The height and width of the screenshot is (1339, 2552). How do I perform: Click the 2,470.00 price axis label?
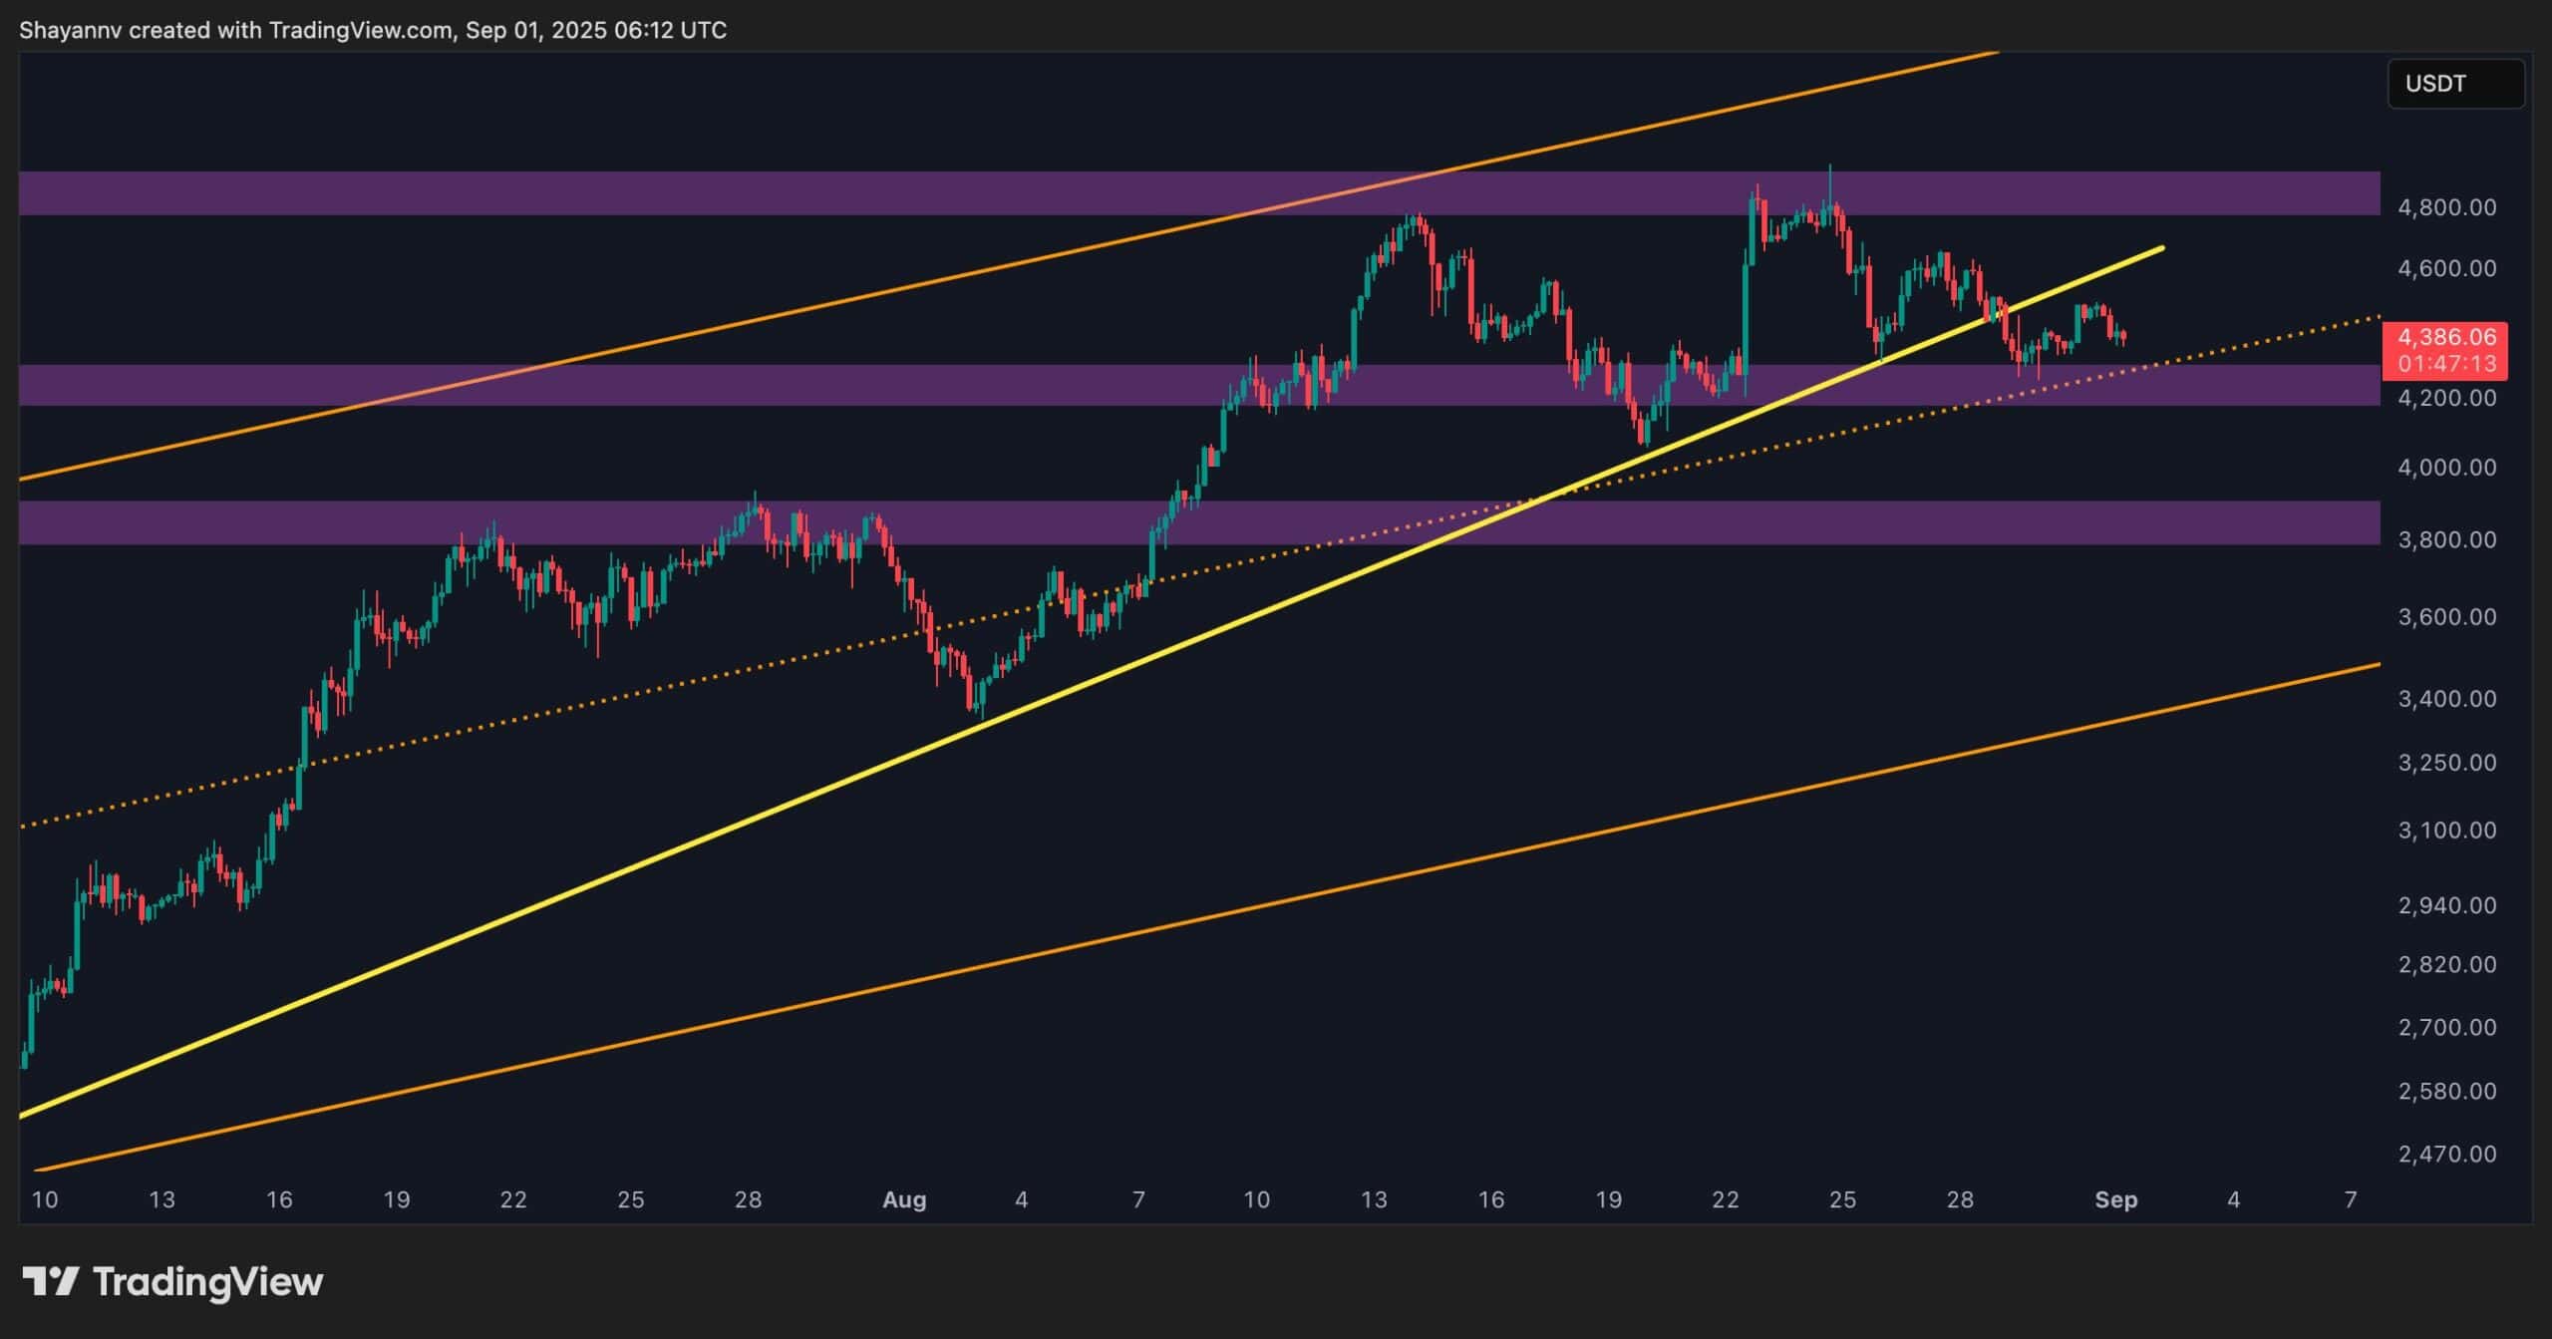pyautogui.click(x=2446, y=1154)
